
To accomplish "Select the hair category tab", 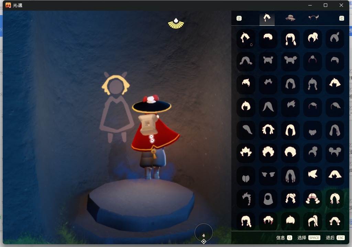I will [267, 18].
